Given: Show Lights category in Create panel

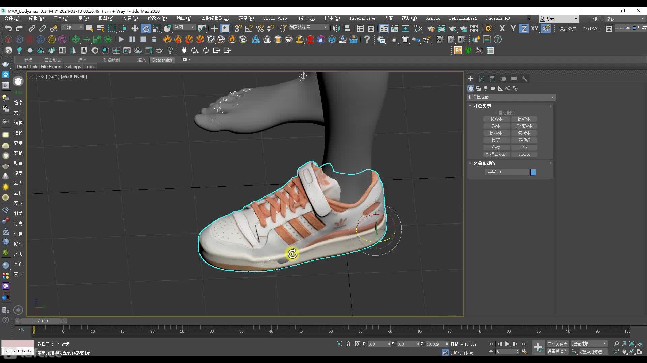Looking at the screenshot, I should tap(486, 88).
